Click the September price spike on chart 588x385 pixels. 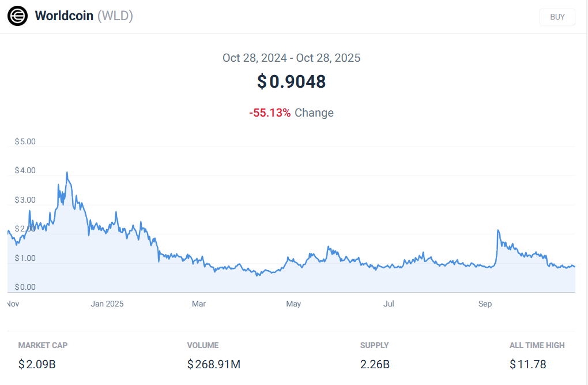tap(498, 231)
